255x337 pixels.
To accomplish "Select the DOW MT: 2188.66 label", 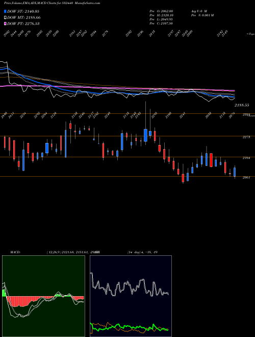I will [24, 18].
